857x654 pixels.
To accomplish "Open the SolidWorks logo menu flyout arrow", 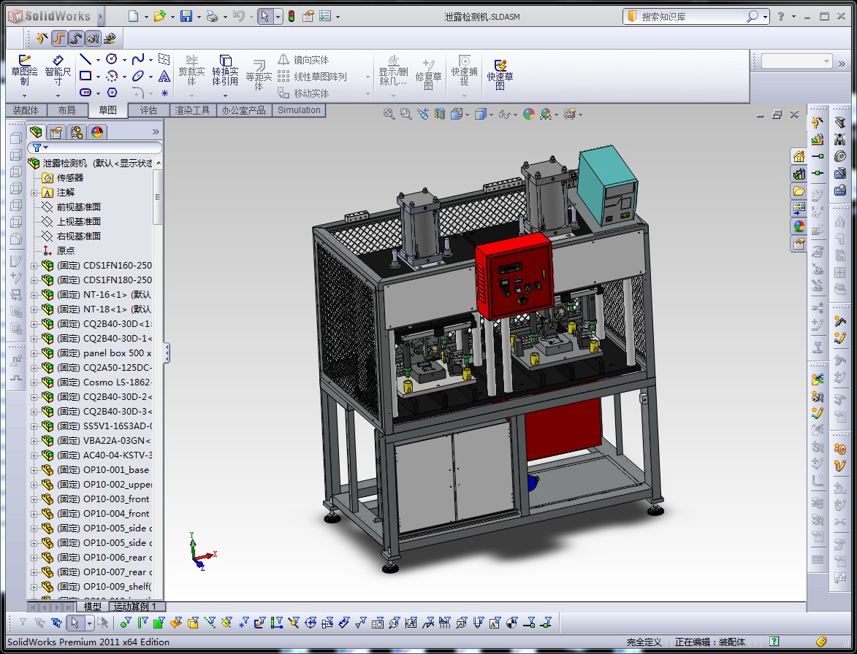I will pos(101,16).
